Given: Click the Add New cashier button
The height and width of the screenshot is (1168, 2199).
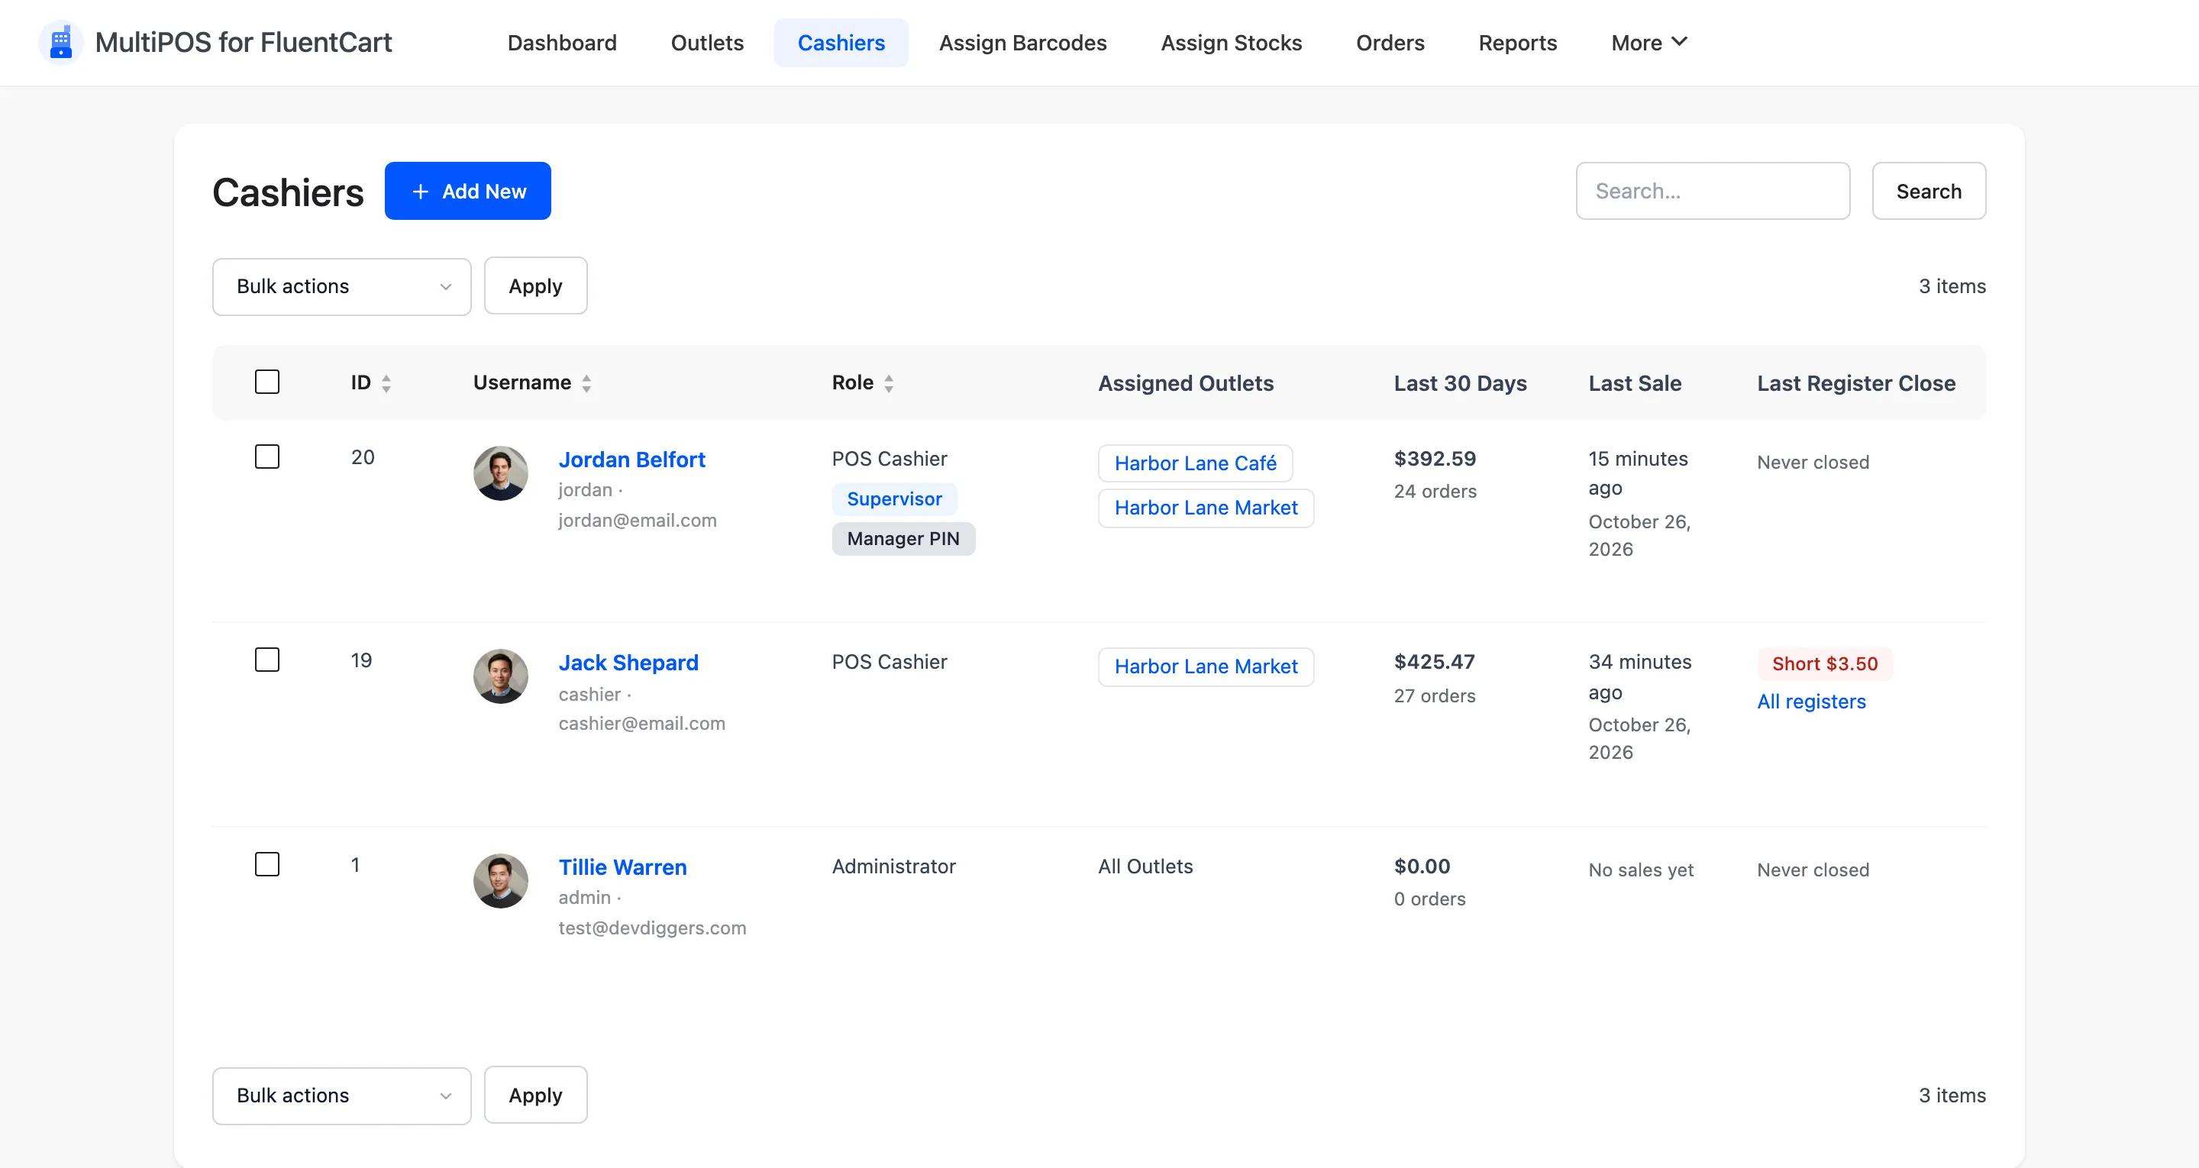Looking at the screenshot, I should (x=468, y=192).
